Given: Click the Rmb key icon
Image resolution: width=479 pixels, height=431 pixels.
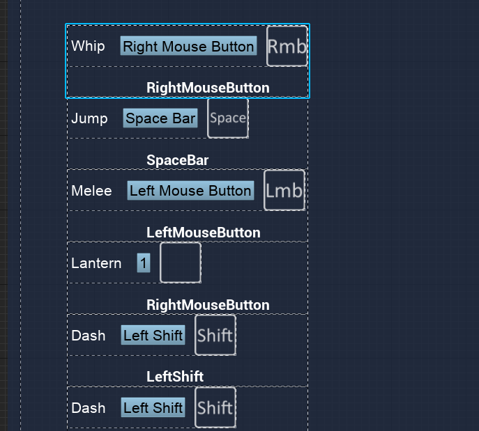Looking at the screenshot, I should coord(287,46).
